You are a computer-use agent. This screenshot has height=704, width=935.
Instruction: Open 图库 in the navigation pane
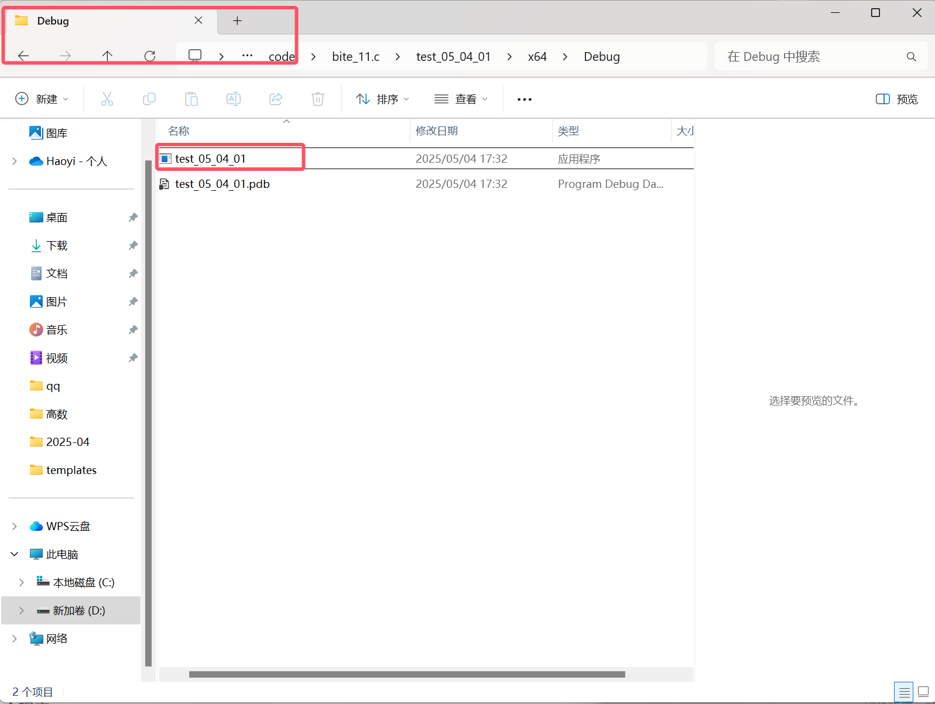[57, 133]
